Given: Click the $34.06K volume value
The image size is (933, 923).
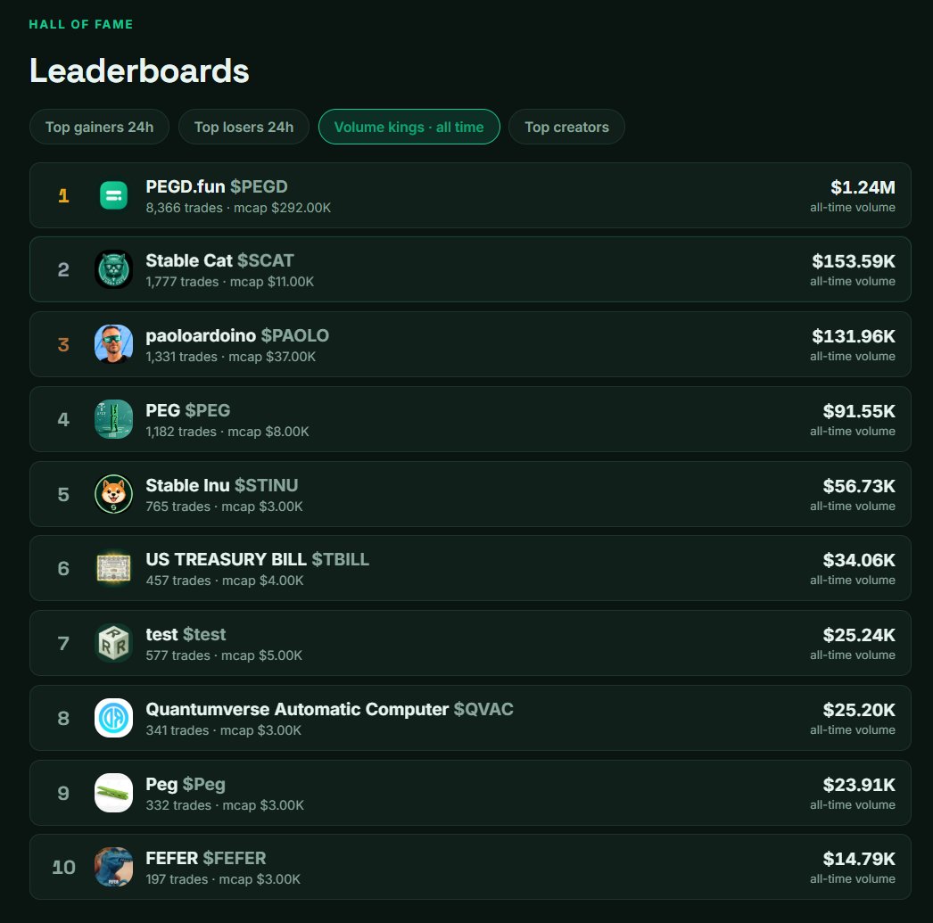Looking at the screenshot, I should [x=859, y=560].
